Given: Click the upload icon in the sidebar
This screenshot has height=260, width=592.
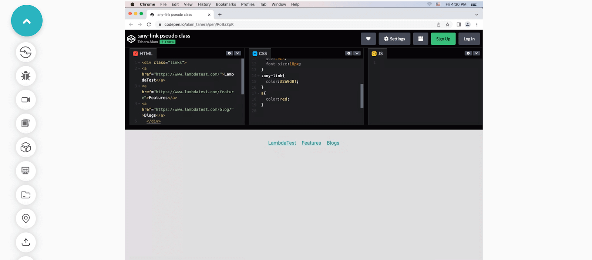Looking at the screenshot, I should tap(26, 242).
